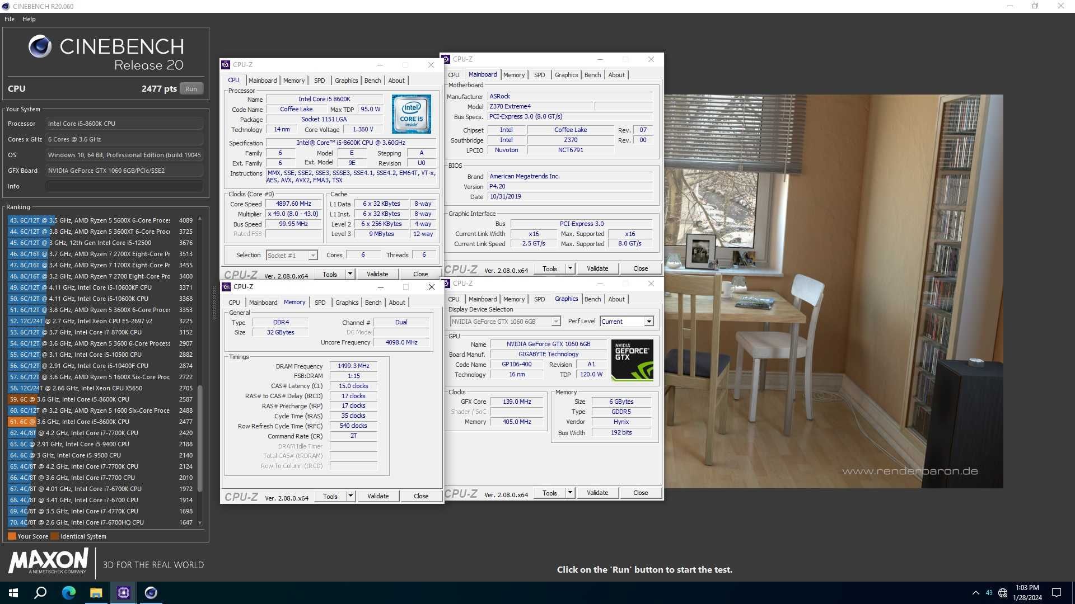
Task: Click Close button in the Graphics window
Action: (x=641, y=493)
